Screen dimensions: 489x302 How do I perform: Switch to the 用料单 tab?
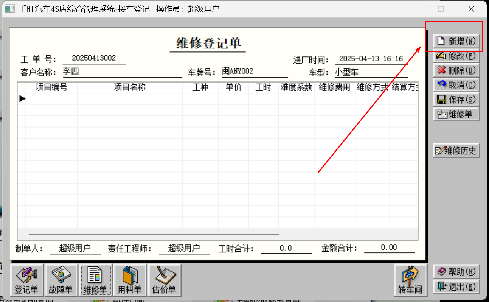130,280
